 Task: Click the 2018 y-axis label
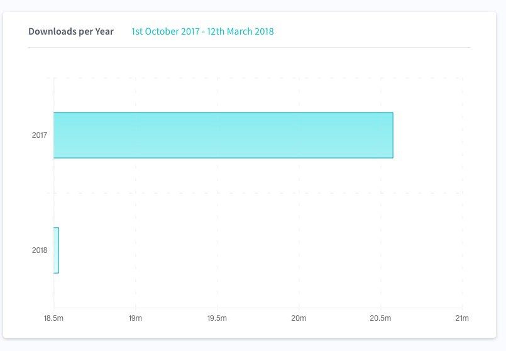(40, 250)
